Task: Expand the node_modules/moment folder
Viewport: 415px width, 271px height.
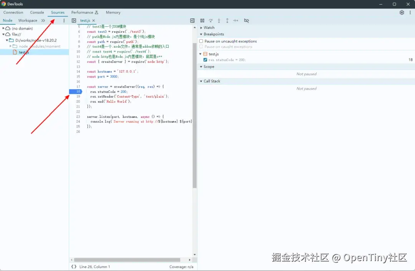Action: [x=11, y=46]
